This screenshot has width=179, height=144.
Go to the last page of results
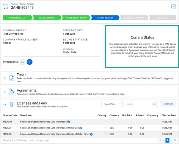point(175,140)
